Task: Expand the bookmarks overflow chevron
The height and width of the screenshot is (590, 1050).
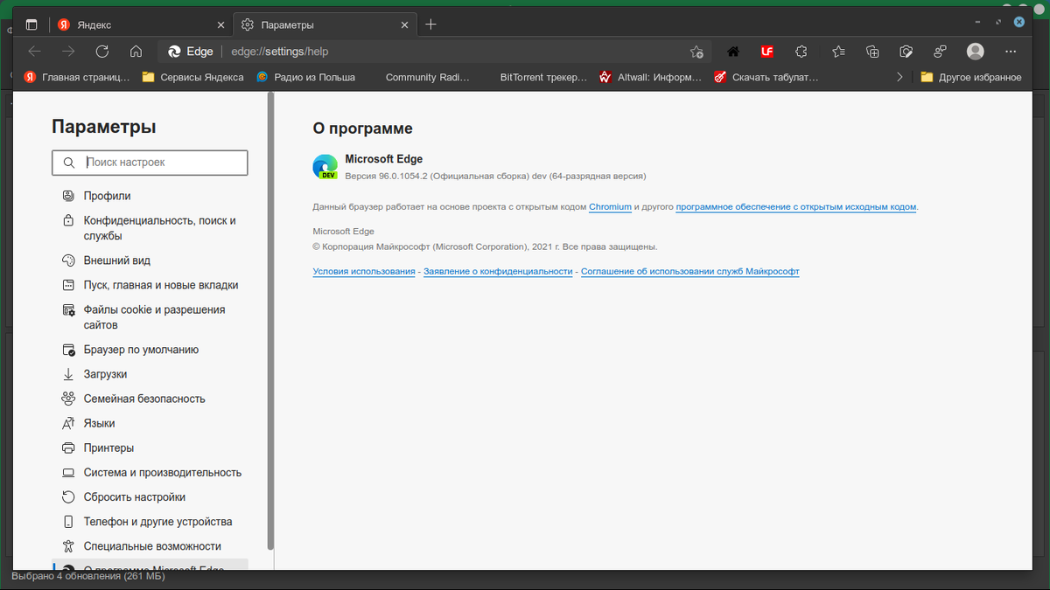Action: pos(899,77)
